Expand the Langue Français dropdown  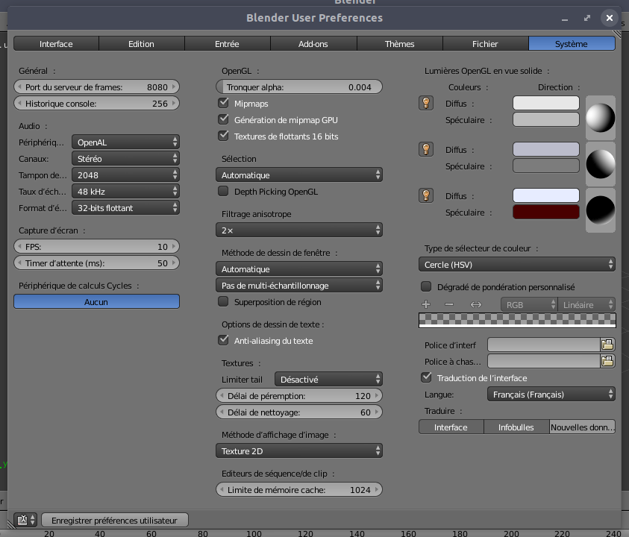click(551, 395)
